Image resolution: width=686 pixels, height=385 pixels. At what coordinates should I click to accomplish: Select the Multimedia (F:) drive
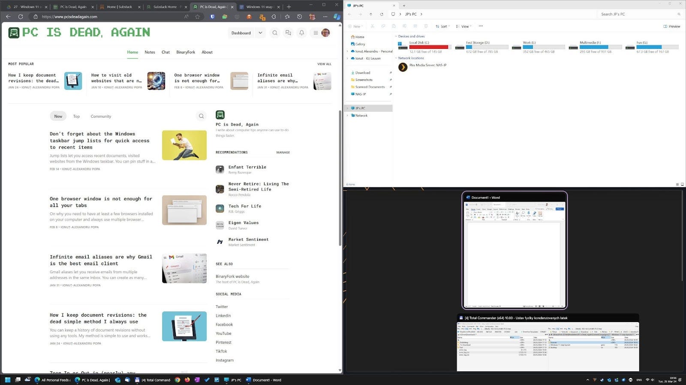click(595, 47)
